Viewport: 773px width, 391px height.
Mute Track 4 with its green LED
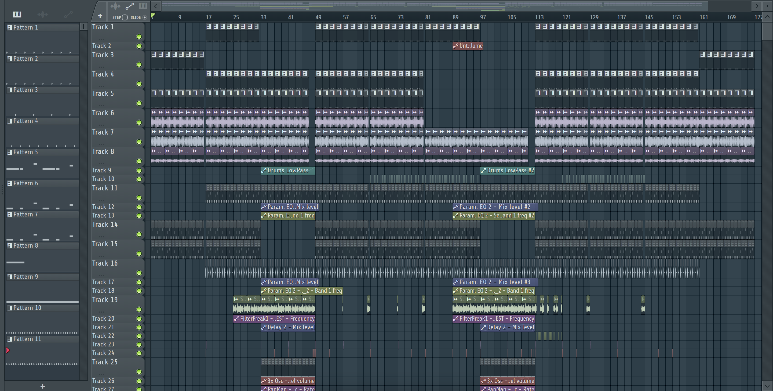point(139,84)
